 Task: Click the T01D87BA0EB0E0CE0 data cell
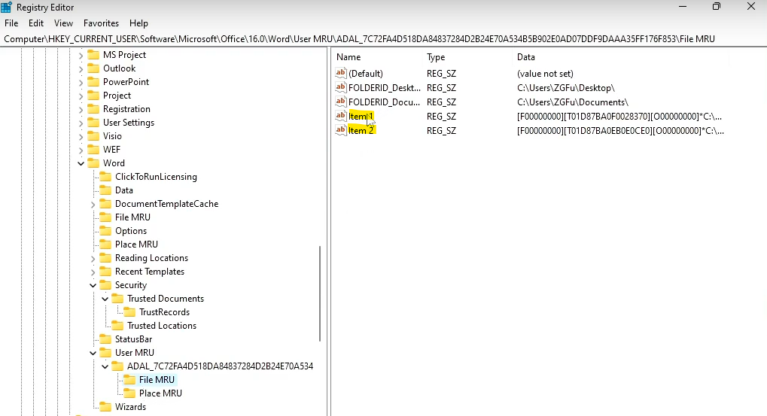(x=620, y=131)
